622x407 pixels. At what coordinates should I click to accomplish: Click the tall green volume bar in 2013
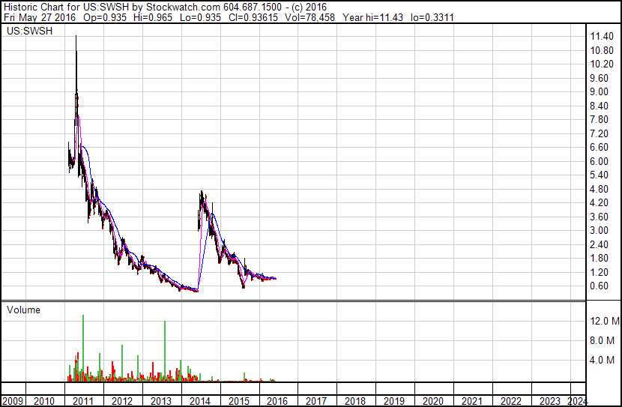tap(165, 351)
